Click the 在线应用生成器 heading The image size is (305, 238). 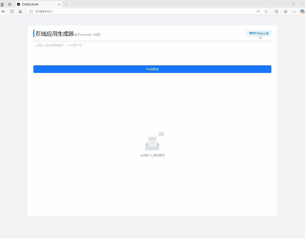(x=55, y=34)
